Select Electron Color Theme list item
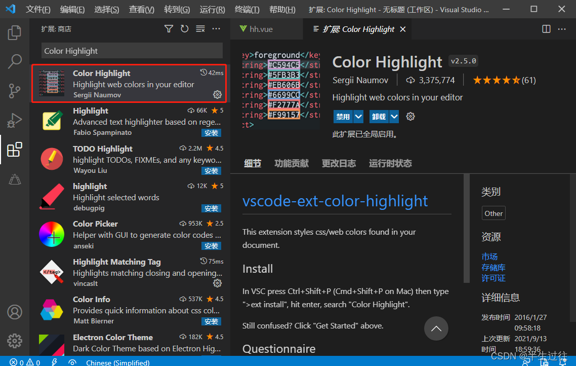576x366 pixels. [x=130, y=343]
